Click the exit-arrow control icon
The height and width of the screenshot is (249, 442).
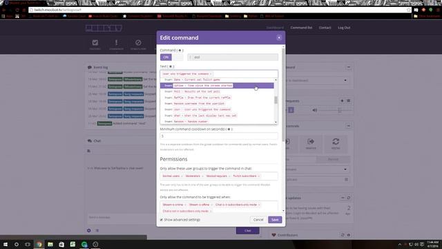311,143
